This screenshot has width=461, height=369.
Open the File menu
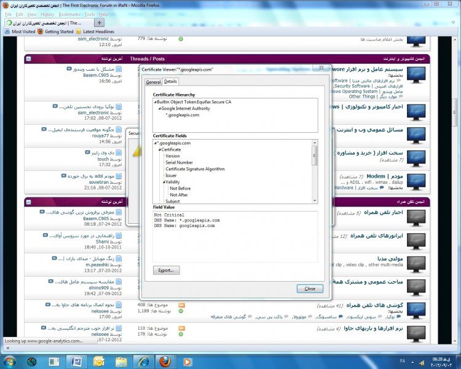[8, 14]
